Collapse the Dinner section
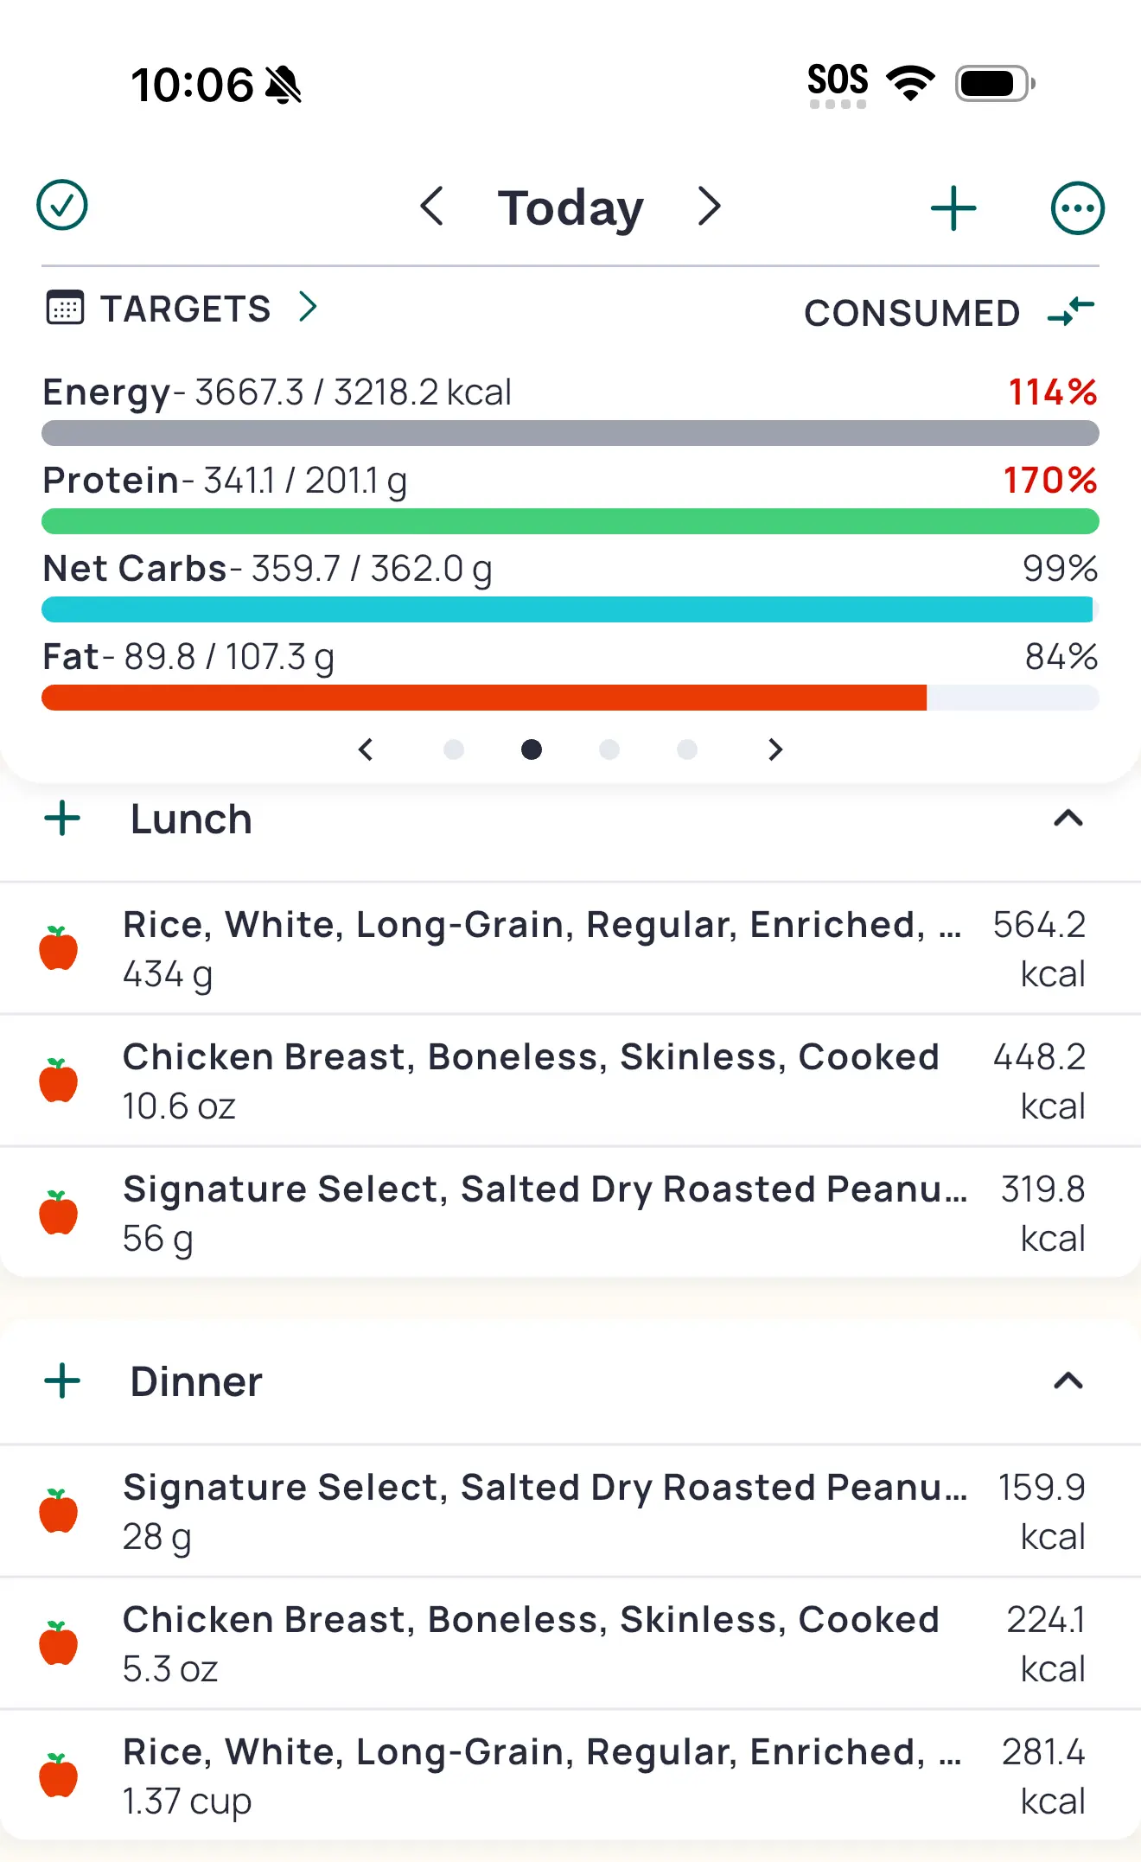The image size is (1141, 1862). point(1068,1381)
